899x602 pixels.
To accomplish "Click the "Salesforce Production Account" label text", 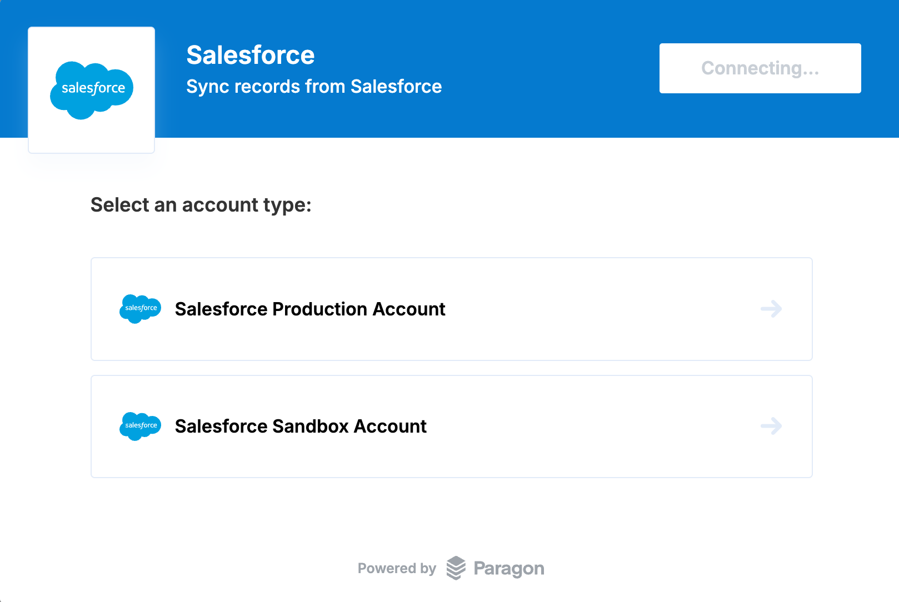I will click(310, 309).
